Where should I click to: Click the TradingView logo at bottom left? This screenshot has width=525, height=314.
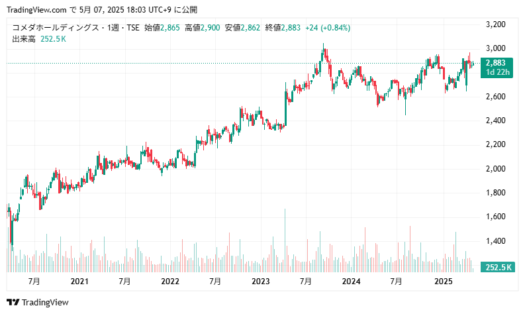[x=38, y=302]
